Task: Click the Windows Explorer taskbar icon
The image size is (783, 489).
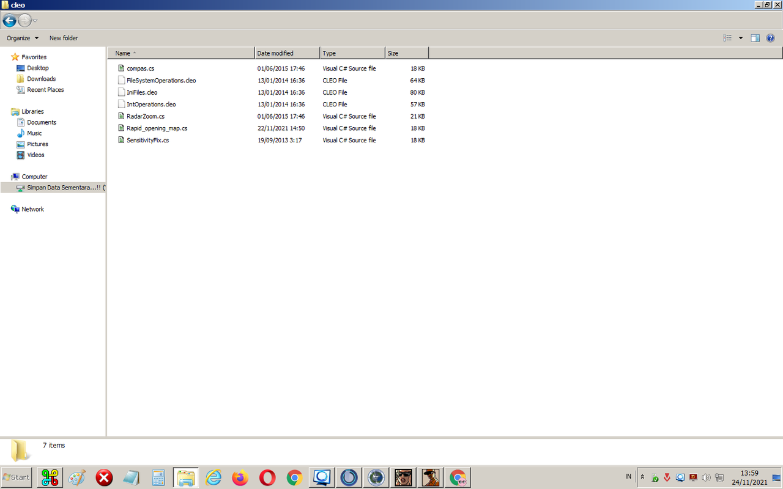Action: tap(186, 477)
